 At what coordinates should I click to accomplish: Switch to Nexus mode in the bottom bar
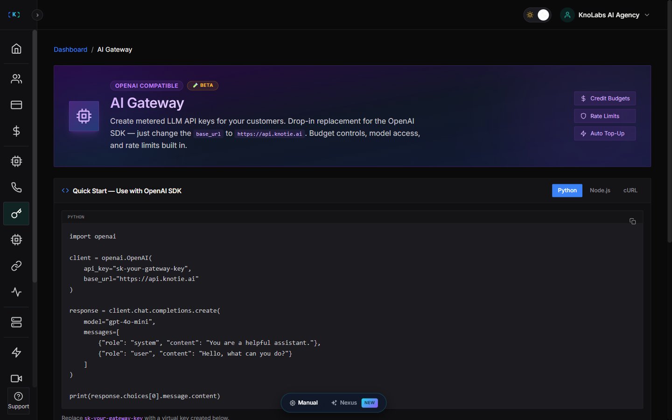(355, 403)
